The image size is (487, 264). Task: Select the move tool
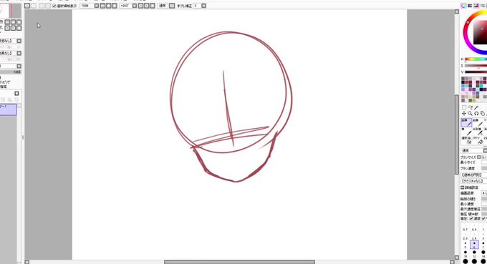[x=464, y=114]
